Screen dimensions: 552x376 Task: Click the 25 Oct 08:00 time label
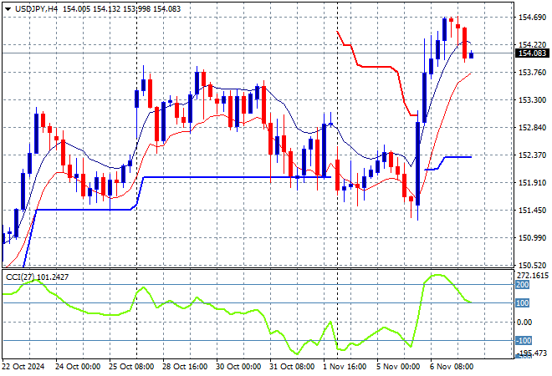coord(131,367)
